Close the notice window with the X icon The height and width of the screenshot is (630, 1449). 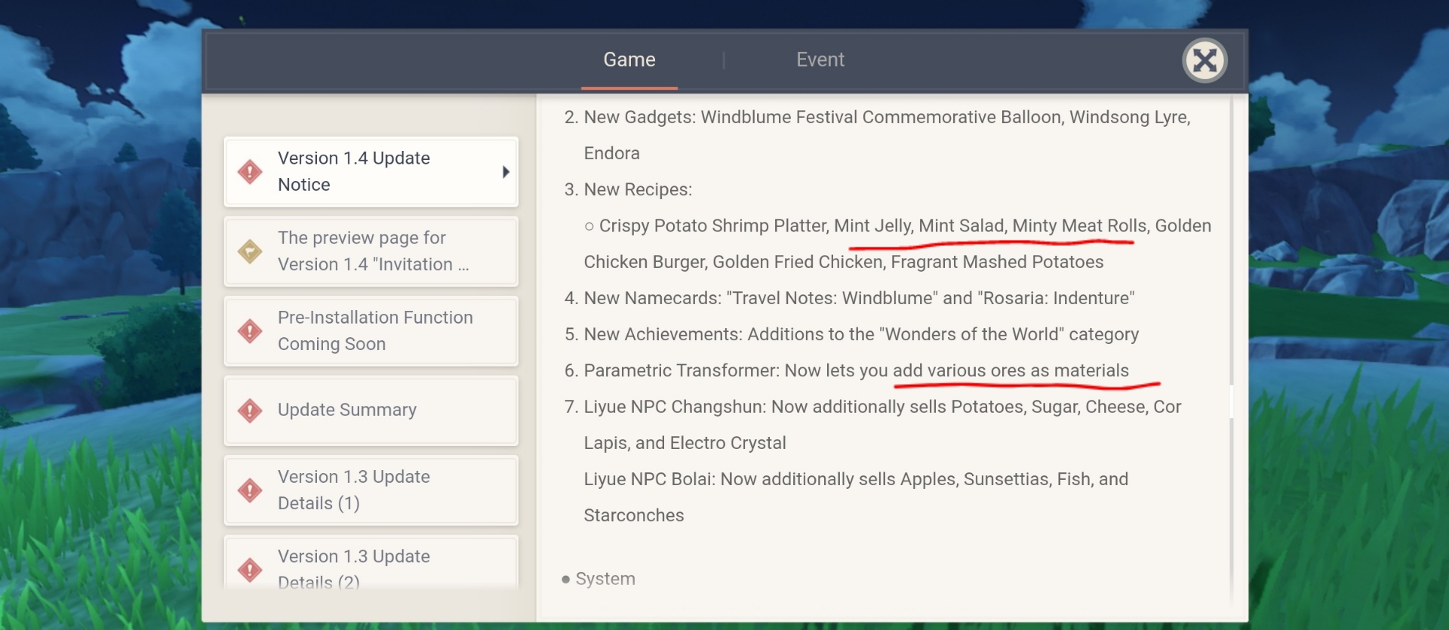[1204, 60]
